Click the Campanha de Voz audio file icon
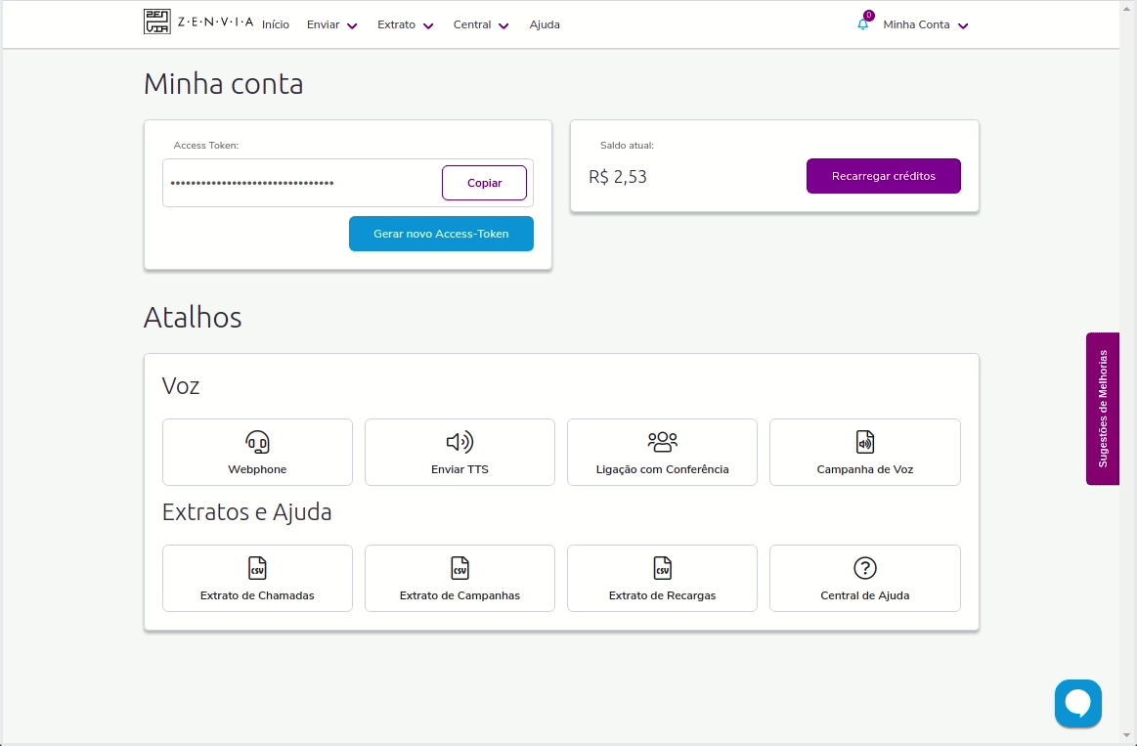This screenshot has width=1137, height=746. (x=865, y=442)
